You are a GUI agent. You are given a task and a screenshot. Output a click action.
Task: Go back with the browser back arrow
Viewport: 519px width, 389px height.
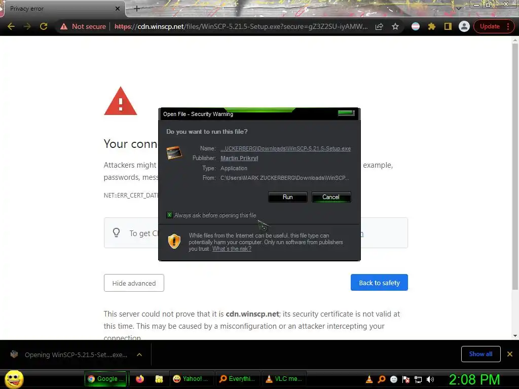[x=11, y=26]
